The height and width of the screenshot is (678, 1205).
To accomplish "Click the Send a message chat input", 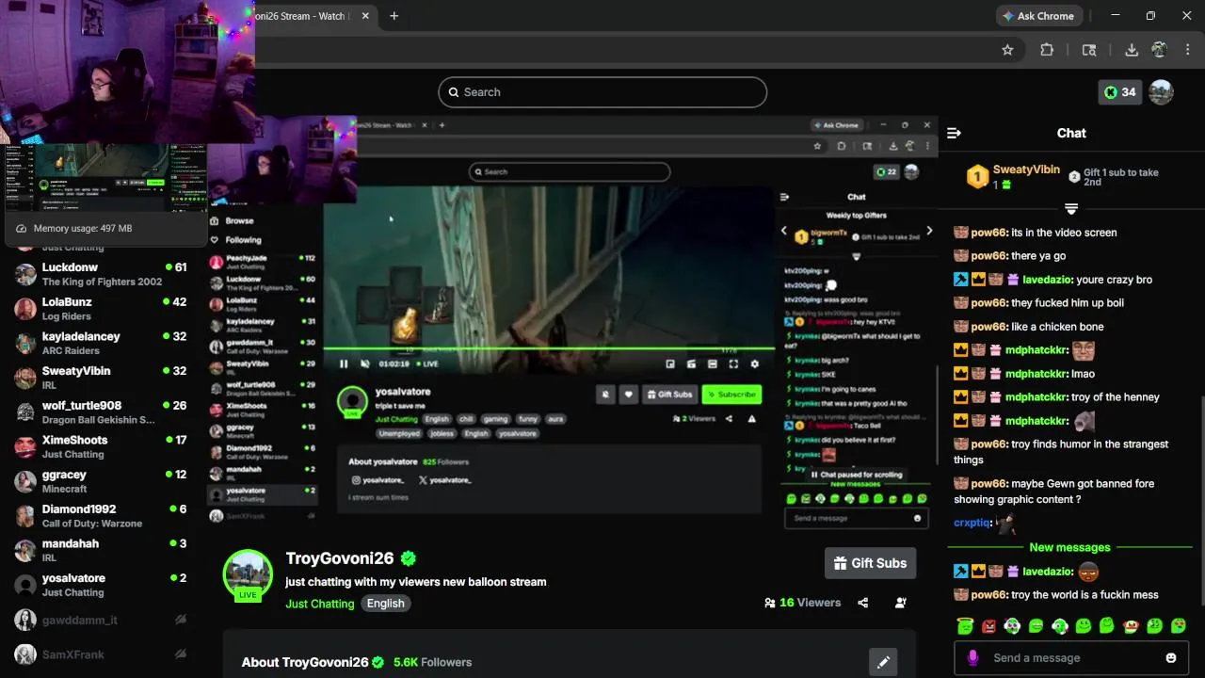I will point(1071,658).
